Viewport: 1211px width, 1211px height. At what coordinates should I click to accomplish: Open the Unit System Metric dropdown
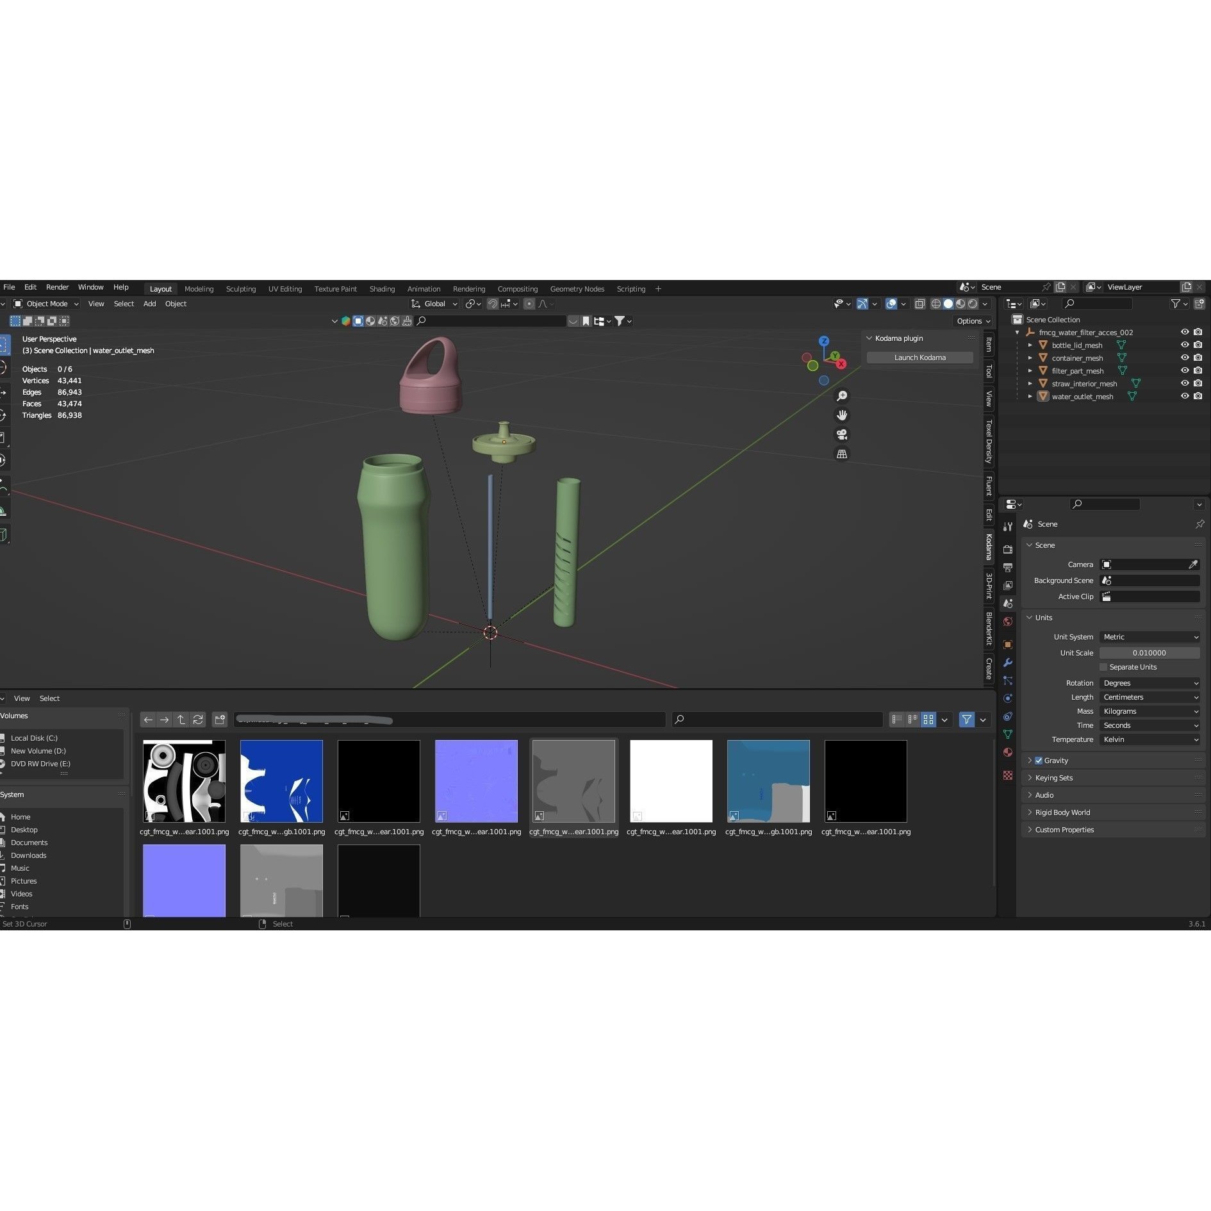coord(1150,637)
